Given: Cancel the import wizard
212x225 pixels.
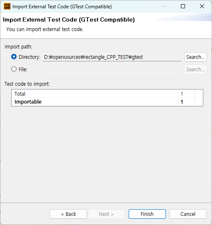Looking at the screenshot, I should tap(188, 214).
